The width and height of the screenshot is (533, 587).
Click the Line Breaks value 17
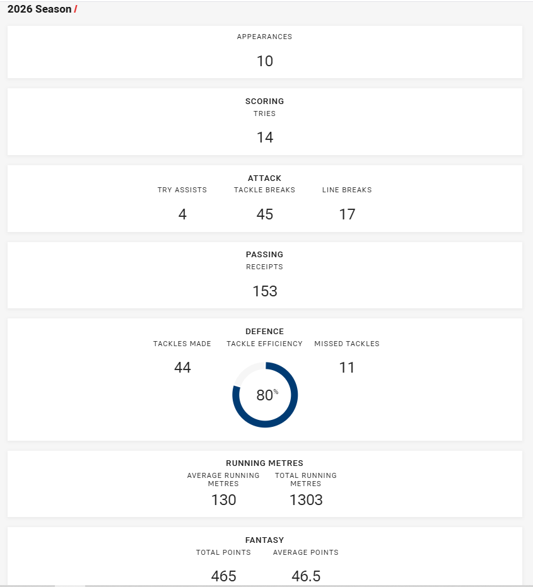347,214
